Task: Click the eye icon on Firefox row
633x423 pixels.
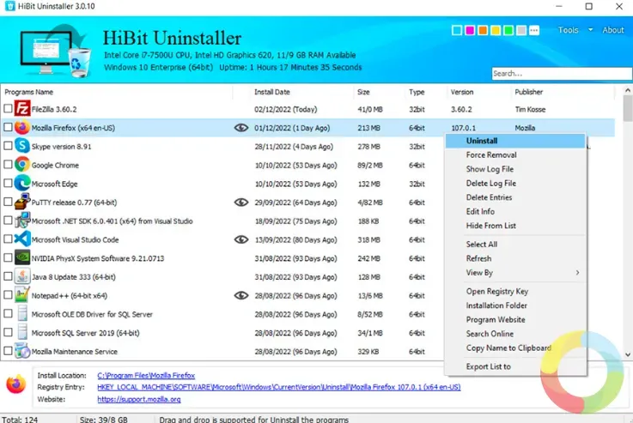Action: (241, 128)
